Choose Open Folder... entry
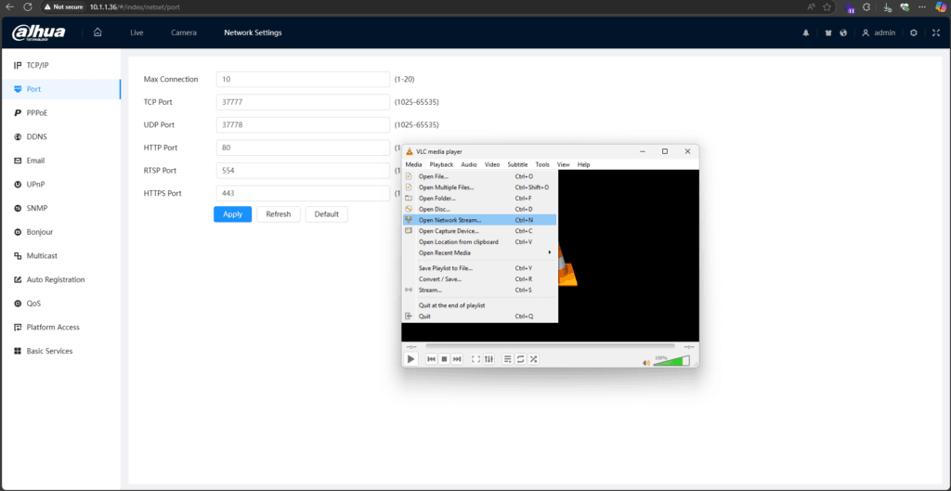The width and height of the screenshot is (951, 491). (480, 199)
